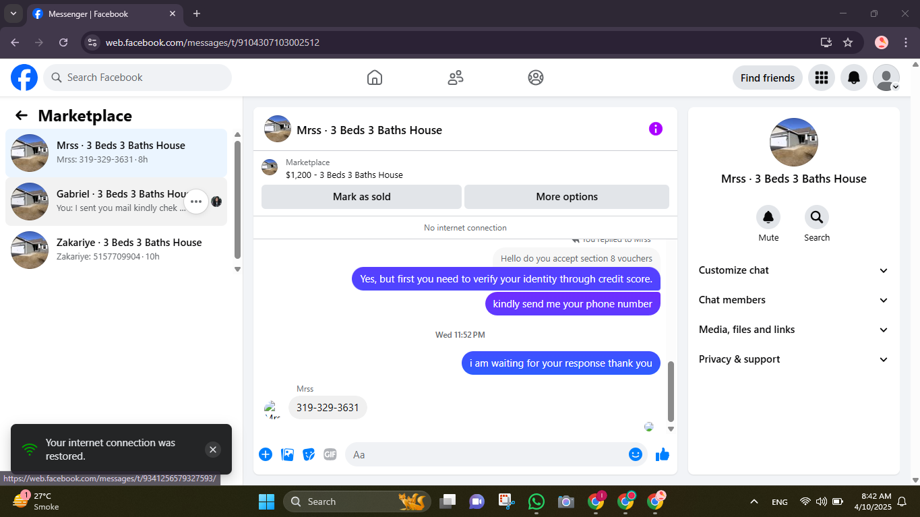Go back using the Marketplace arrow
920x517 pixels.
pos(22,115)
